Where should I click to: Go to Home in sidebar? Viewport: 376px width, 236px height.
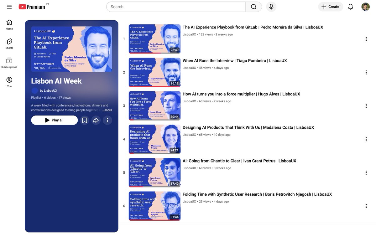tap(9, 25)
